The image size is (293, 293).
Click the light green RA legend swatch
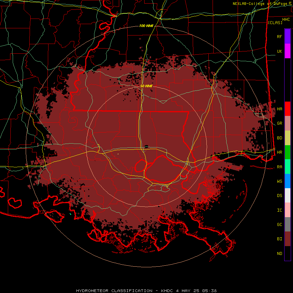pyautogui.click(x=287, y=167)
